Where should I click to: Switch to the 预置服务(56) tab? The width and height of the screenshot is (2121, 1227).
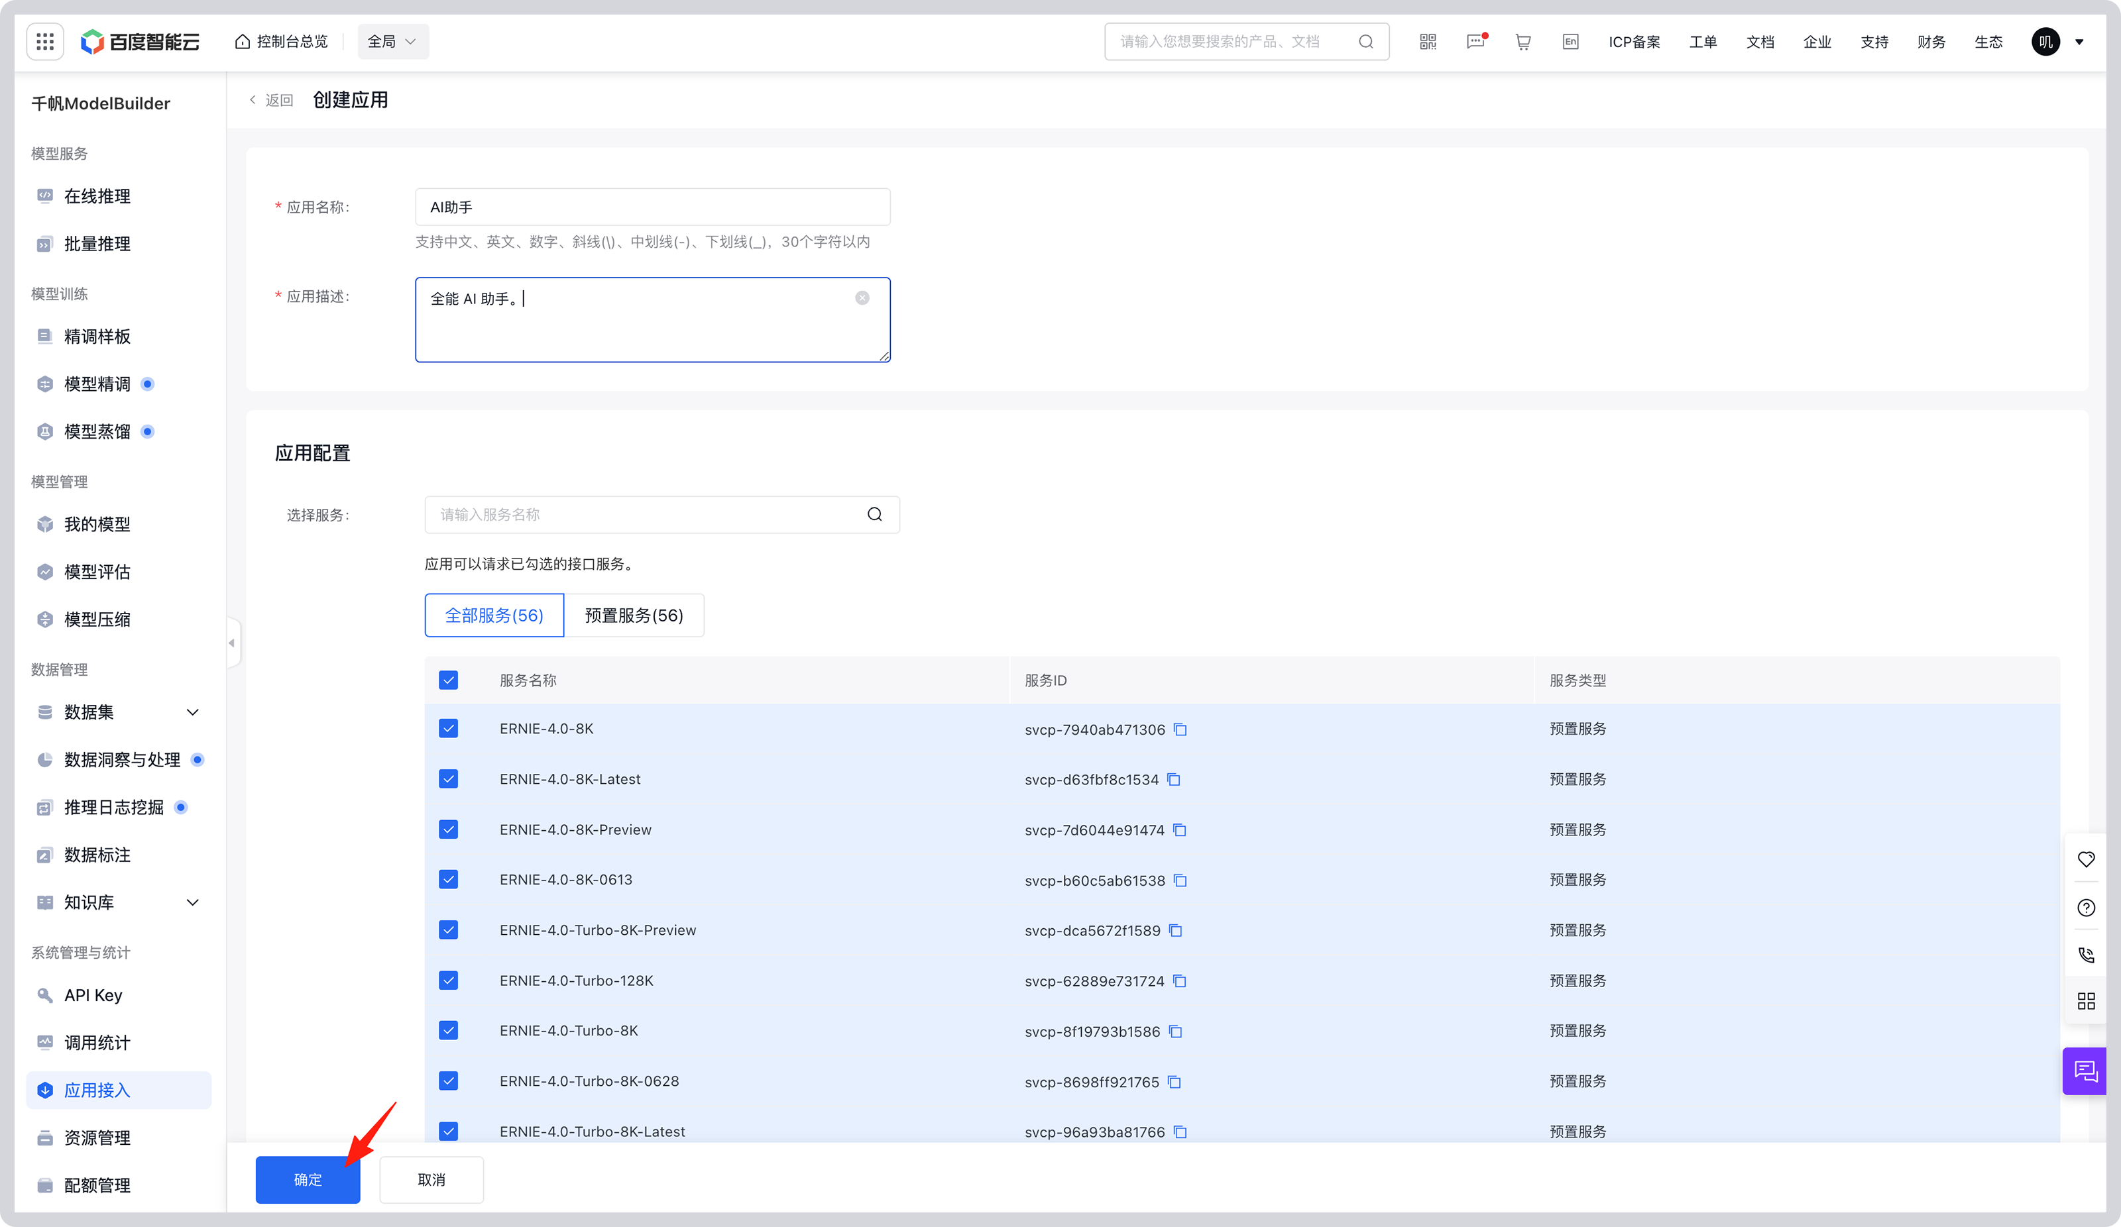click(x=634, y=615)
